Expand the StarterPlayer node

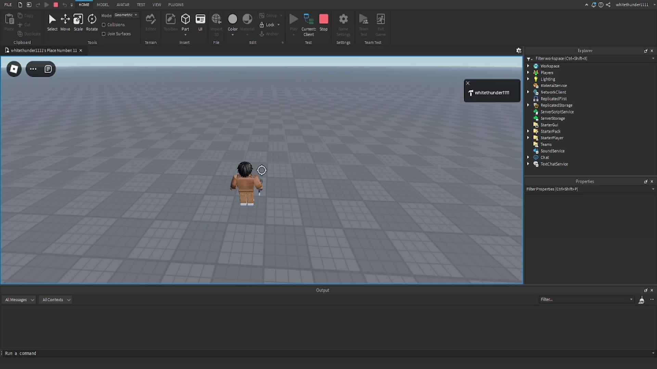528,138
